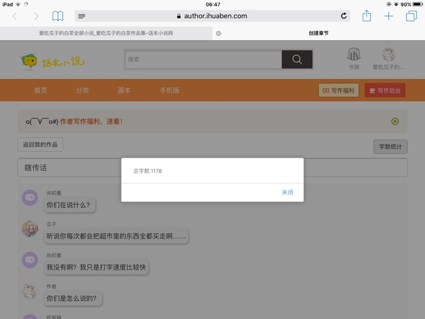Image resolution: width=425 pixels, height=319 pixels.
Task: Tap the author.ihuaben.com address field
Action: [212, 16]
